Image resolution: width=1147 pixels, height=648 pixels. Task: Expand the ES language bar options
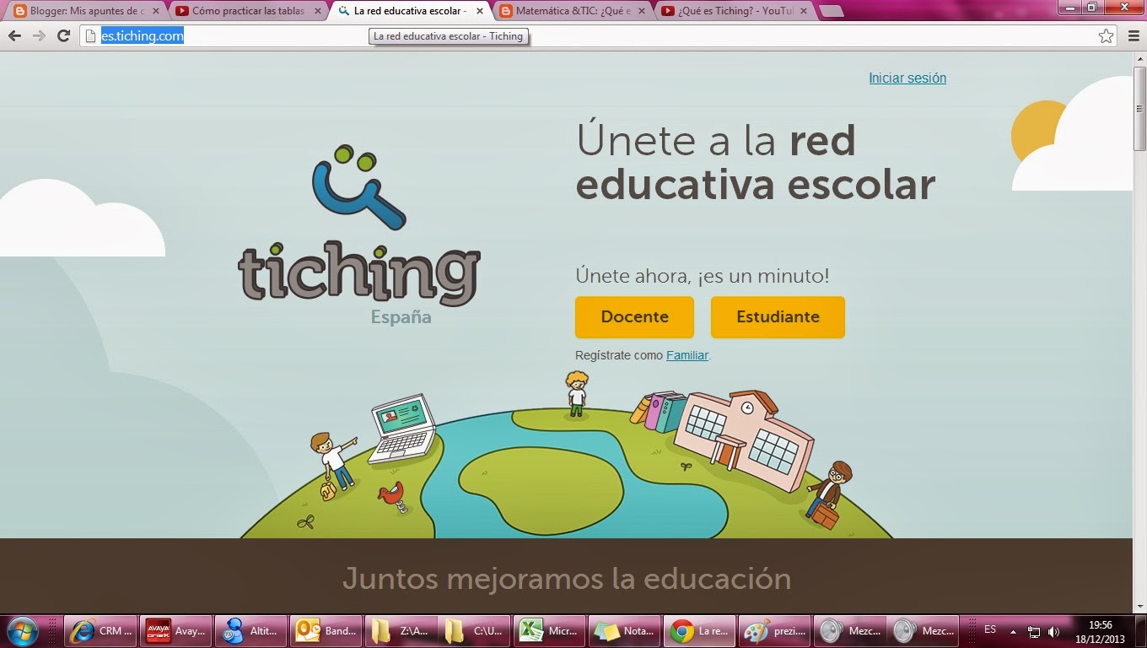(991, 630)
